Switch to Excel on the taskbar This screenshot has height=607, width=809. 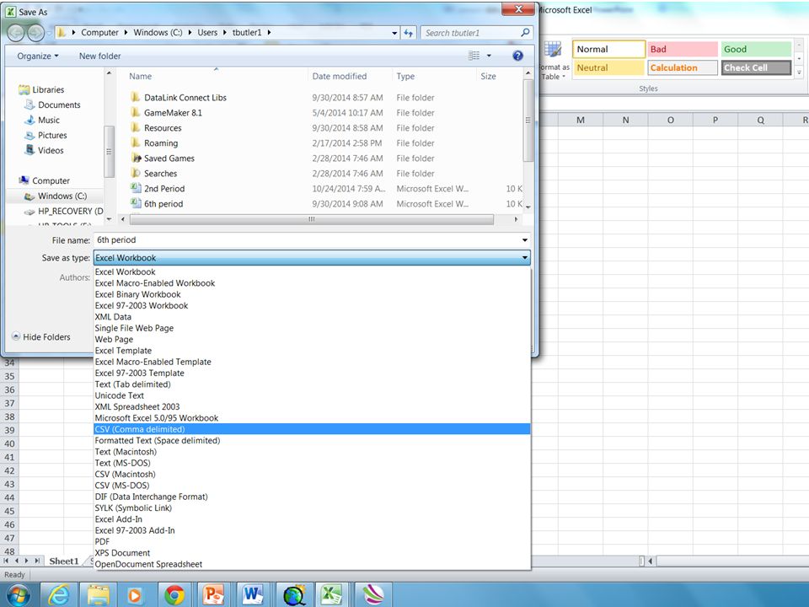tap(331, 595)
